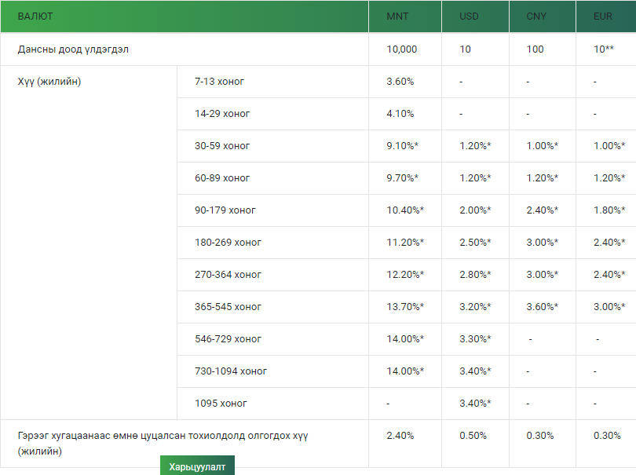Viewport: 636px width, 475px height.
Task: Select the CNY column header
Action: point(543,16)
